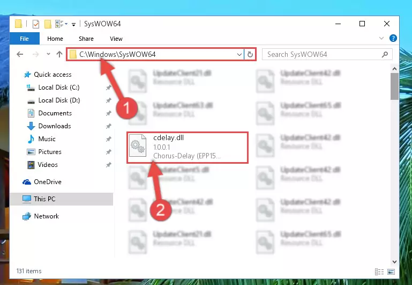Screen dimensions: 412x285
Task: Click the vertical scrollbar thumb
Action: [x=394, y=86]
